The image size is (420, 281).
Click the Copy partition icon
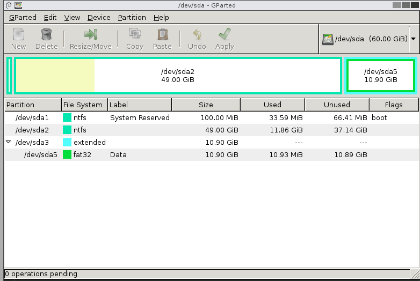pos(135,35)
